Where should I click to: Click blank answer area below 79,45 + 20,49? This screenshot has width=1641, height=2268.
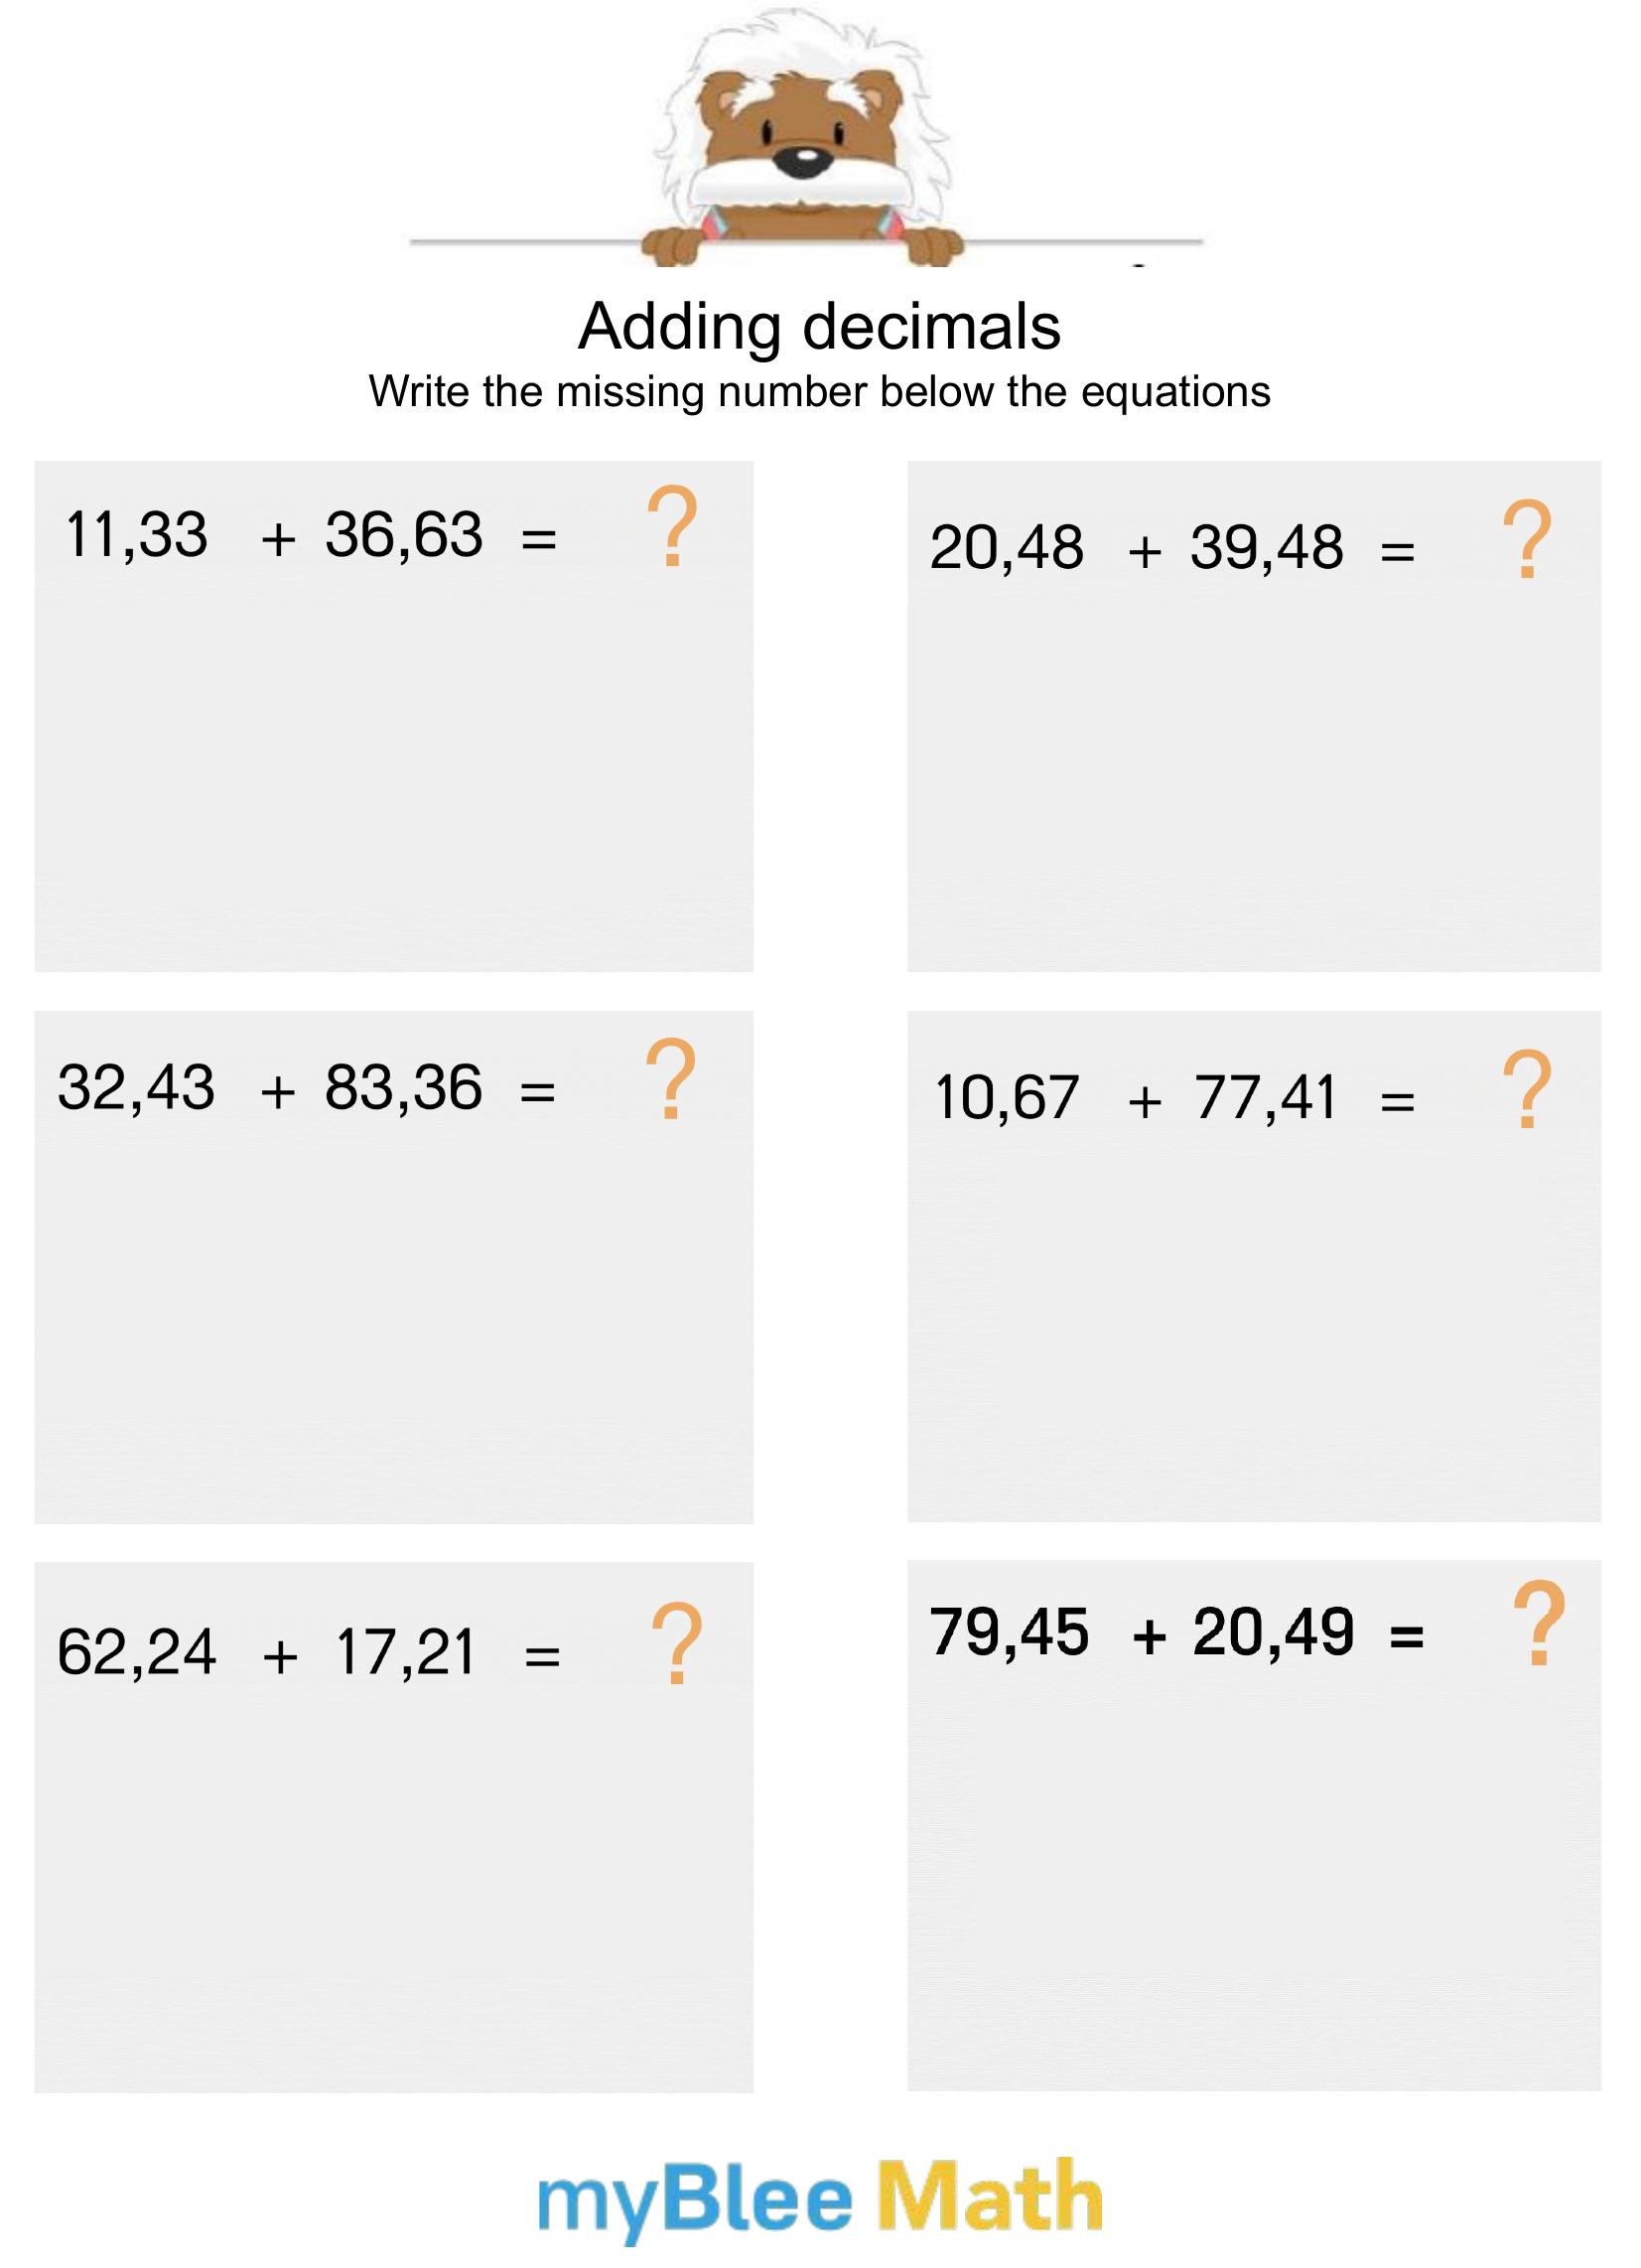tap(1253, 1880)
